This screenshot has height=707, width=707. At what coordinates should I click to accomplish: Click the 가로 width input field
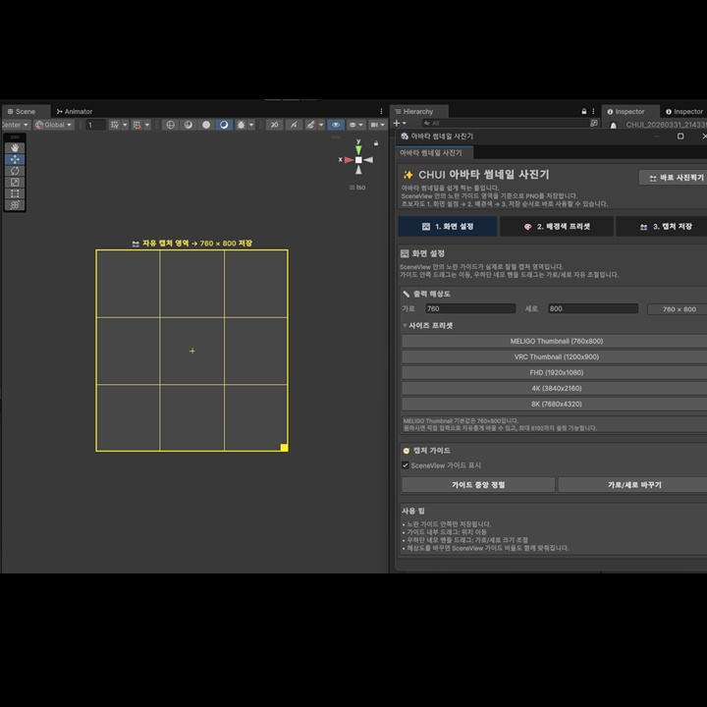470,308
